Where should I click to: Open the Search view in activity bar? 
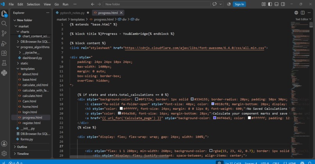point(4,24)
